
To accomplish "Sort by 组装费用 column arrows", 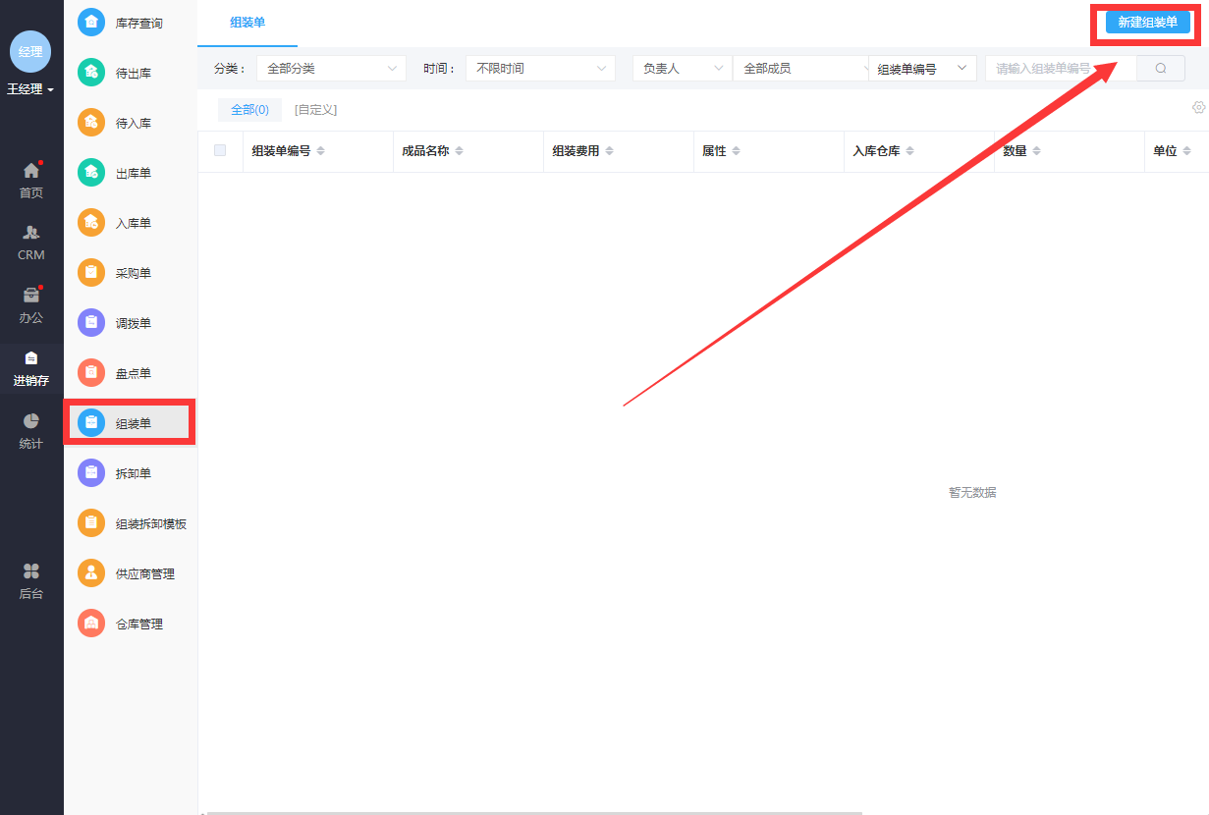I will click(x=609, y=151).
